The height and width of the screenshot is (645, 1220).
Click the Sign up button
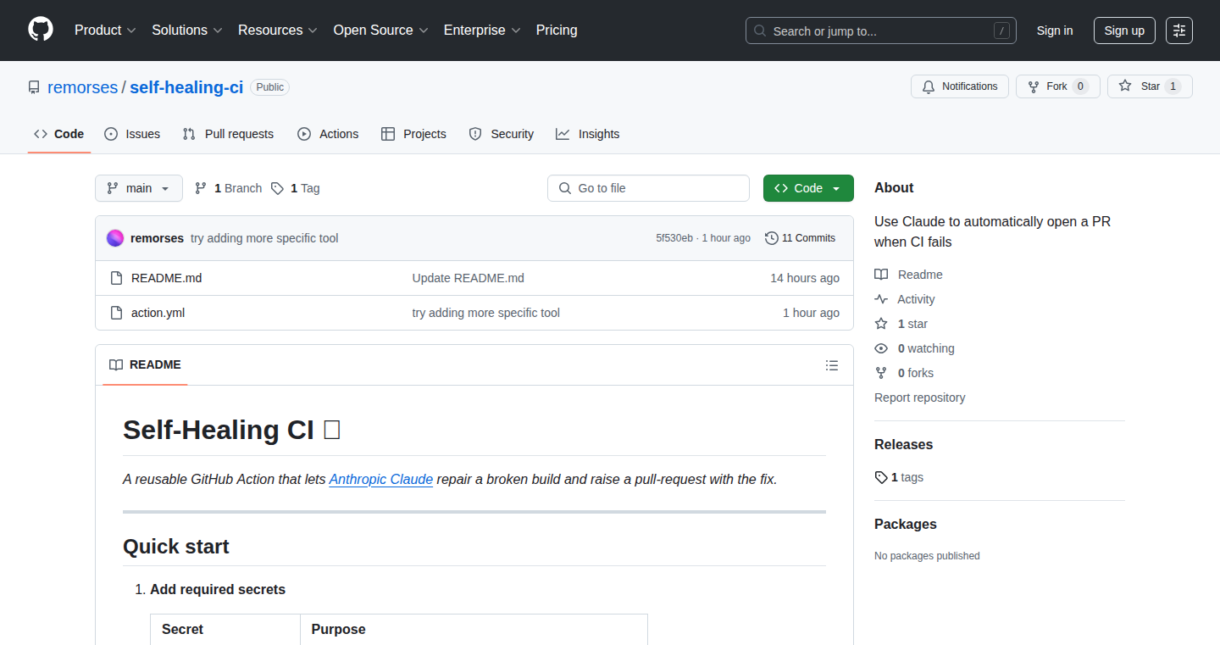(x=1124, y=31)
